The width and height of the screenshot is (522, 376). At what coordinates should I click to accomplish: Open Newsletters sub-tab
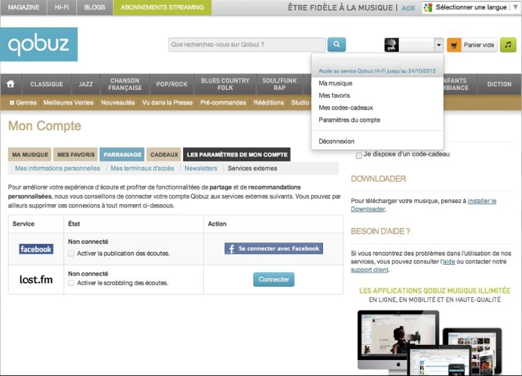pos(201,168)
